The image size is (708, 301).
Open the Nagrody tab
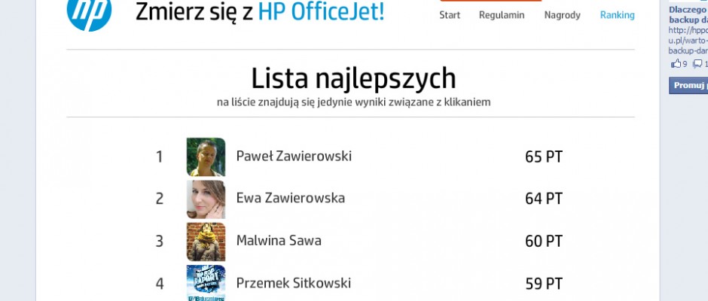coord(562,15)
